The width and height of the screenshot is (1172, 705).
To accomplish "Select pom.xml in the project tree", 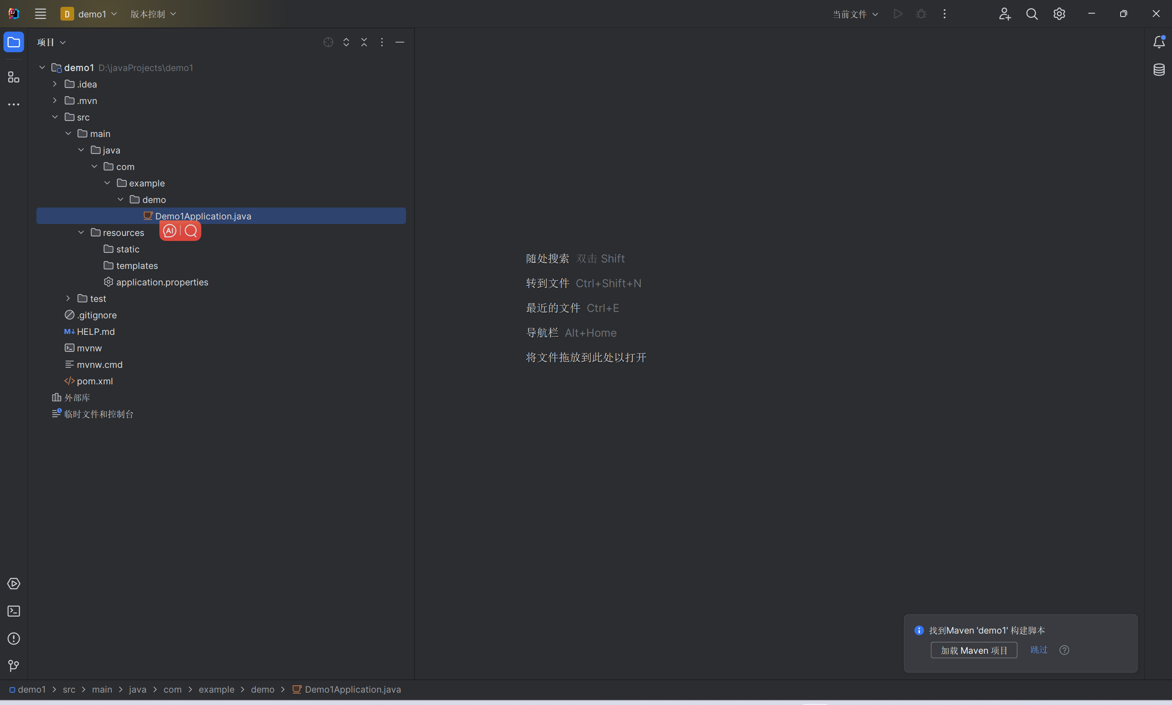I will tap(94, 381).
